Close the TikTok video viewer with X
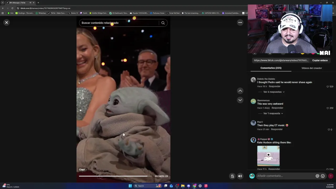Screen dimensions: 336x189 click(x=7, y=23)
